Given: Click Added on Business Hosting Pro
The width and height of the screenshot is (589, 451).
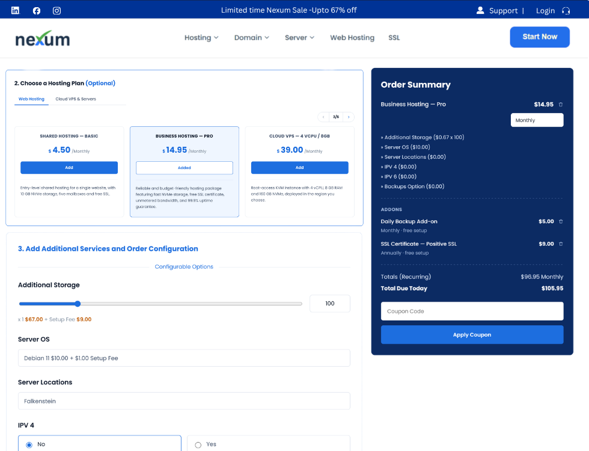Looking at the screenshot, I should [x=185, y=168].
